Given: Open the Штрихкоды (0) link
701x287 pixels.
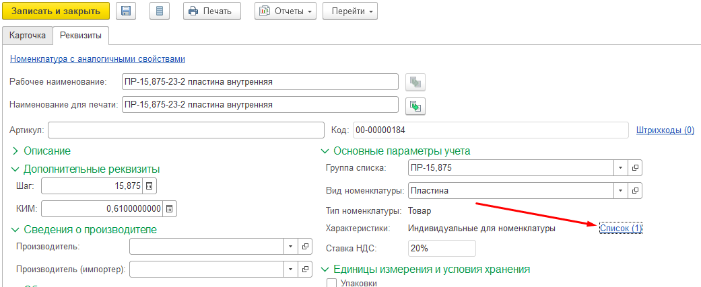Looking at the screenshot, I should [x=665, y=130].
